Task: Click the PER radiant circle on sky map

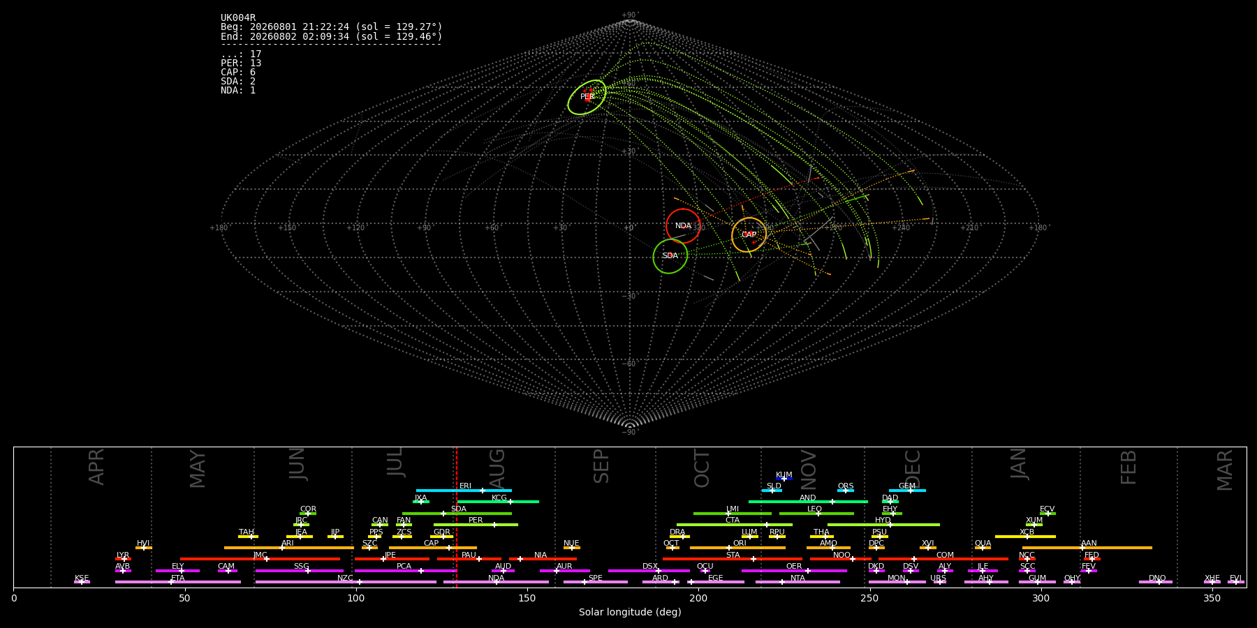Action: point(587,97)
